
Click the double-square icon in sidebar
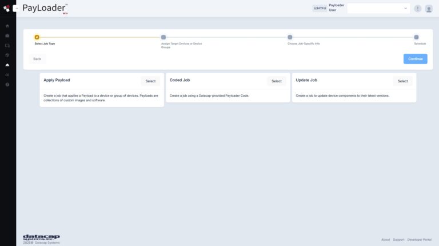[7, 75]
